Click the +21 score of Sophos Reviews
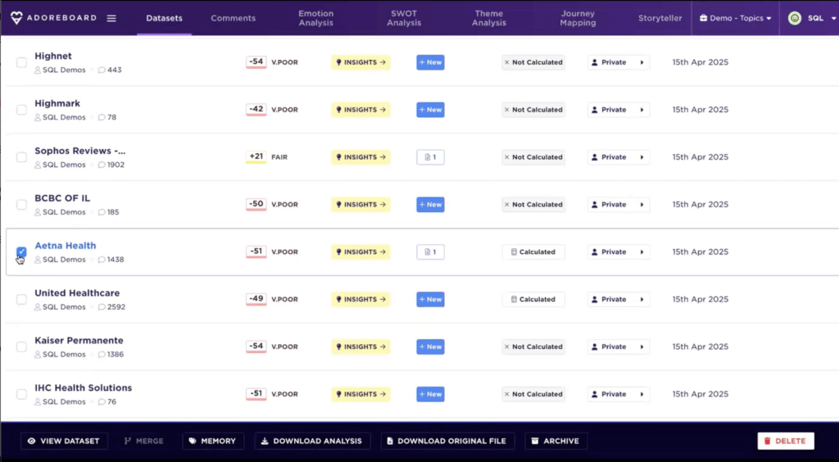839x462 pixels. (x=256, y=157)
